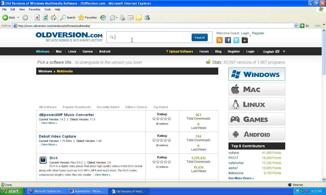
Task: Click the Find It! button
Action: pos(200,37)
